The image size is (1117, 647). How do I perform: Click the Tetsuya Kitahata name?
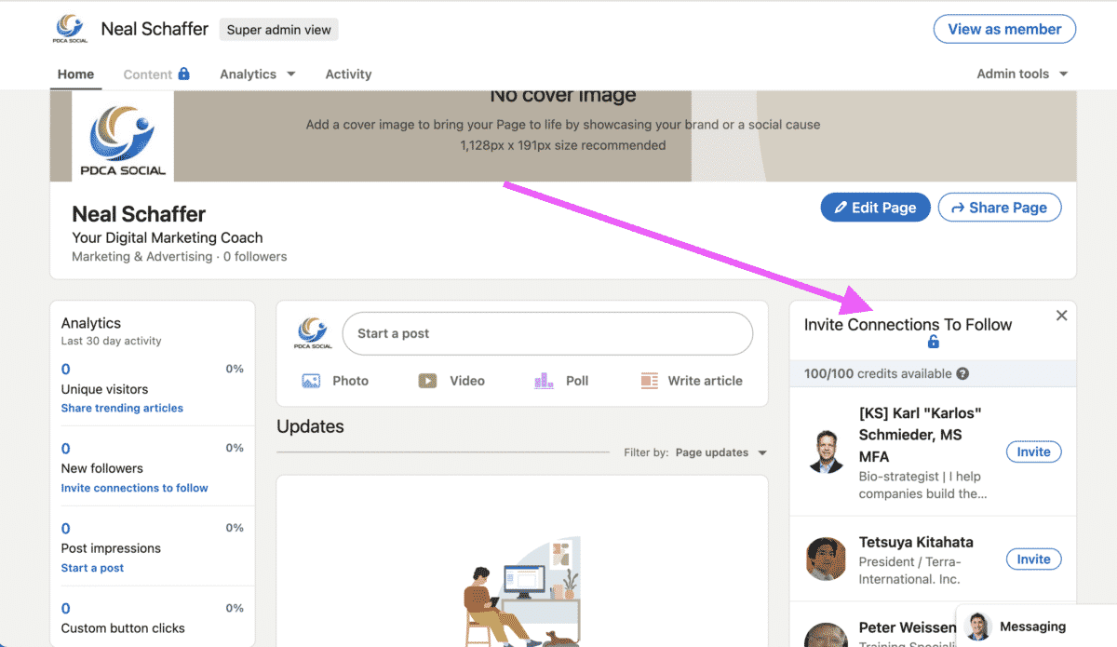[916, 542]
